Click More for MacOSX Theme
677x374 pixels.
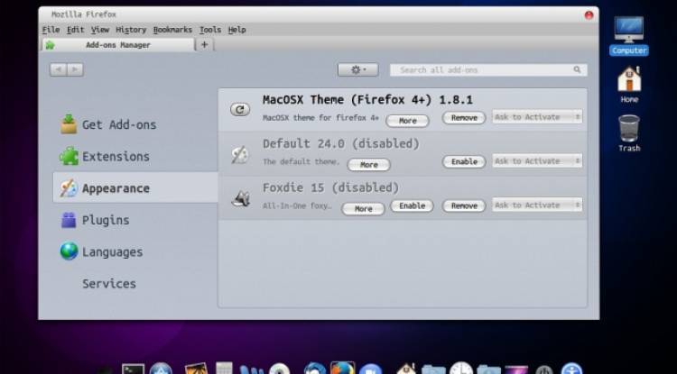click(408, 121)
